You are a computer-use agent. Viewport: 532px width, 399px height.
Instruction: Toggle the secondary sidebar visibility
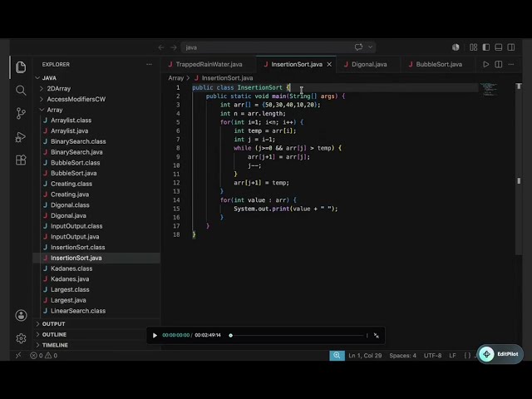point(511,47)
